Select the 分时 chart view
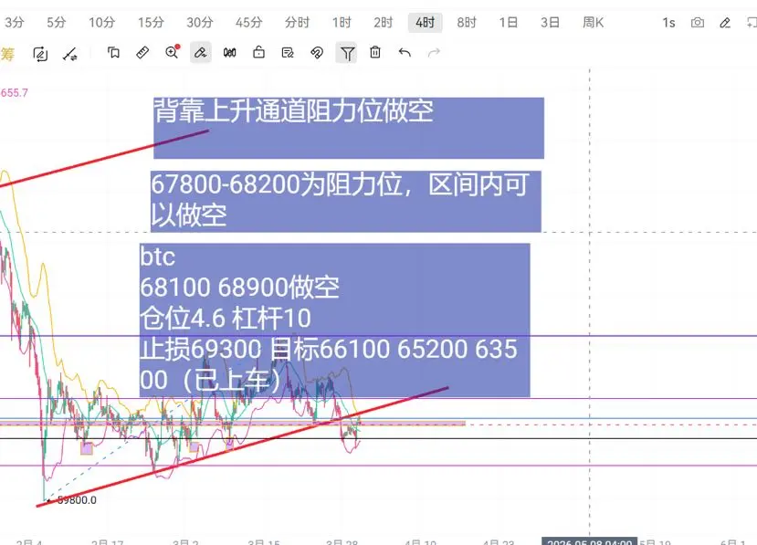757x545 pixels. pyautogui.click(x=297, y=22)
